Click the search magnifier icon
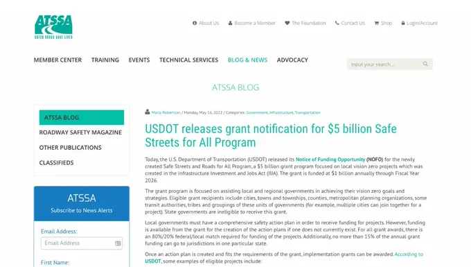The height and width of the screenshot is (267, 471). [x=425, y=64]
